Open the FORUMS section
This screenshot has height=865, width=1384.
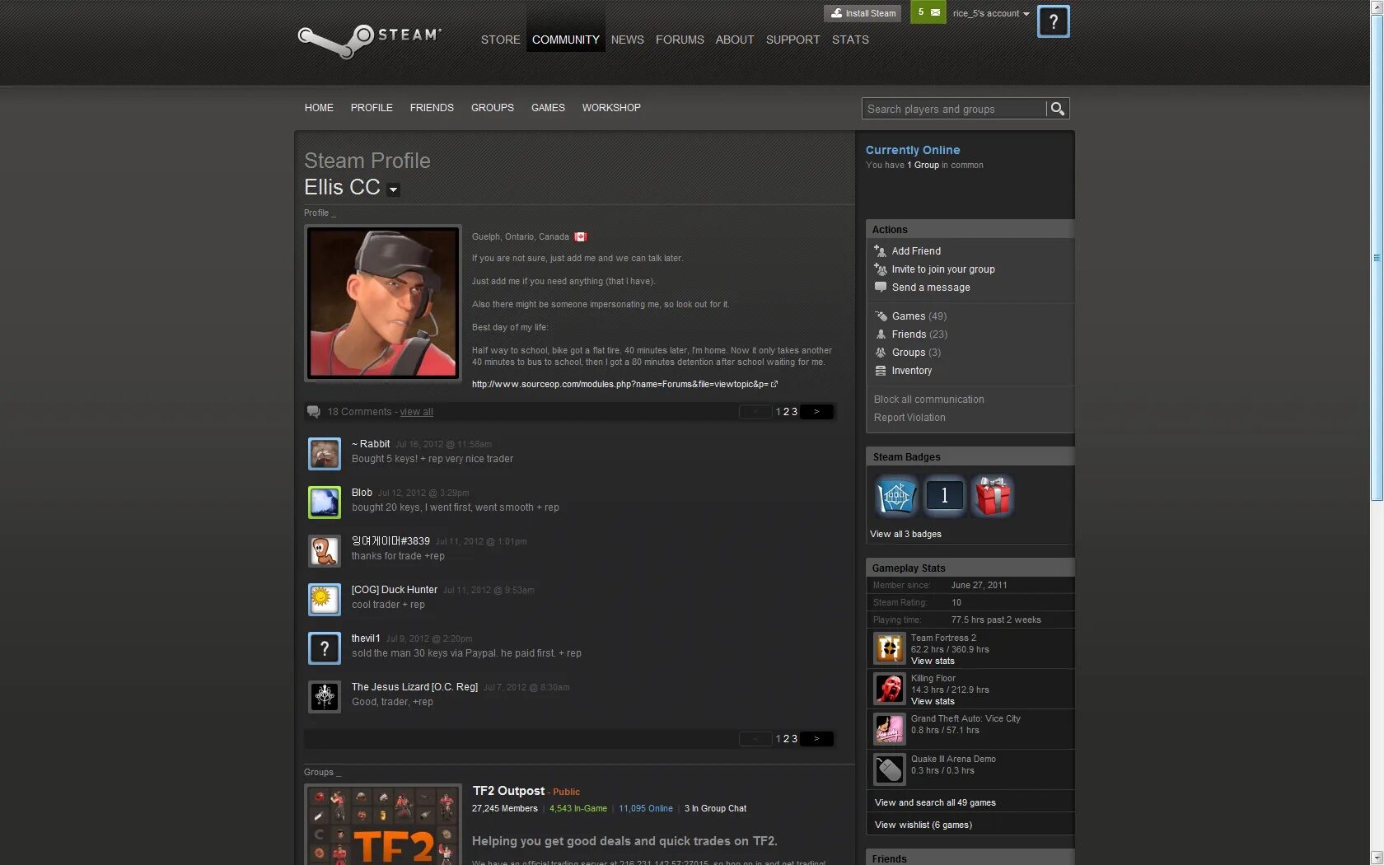click(680, 40)
